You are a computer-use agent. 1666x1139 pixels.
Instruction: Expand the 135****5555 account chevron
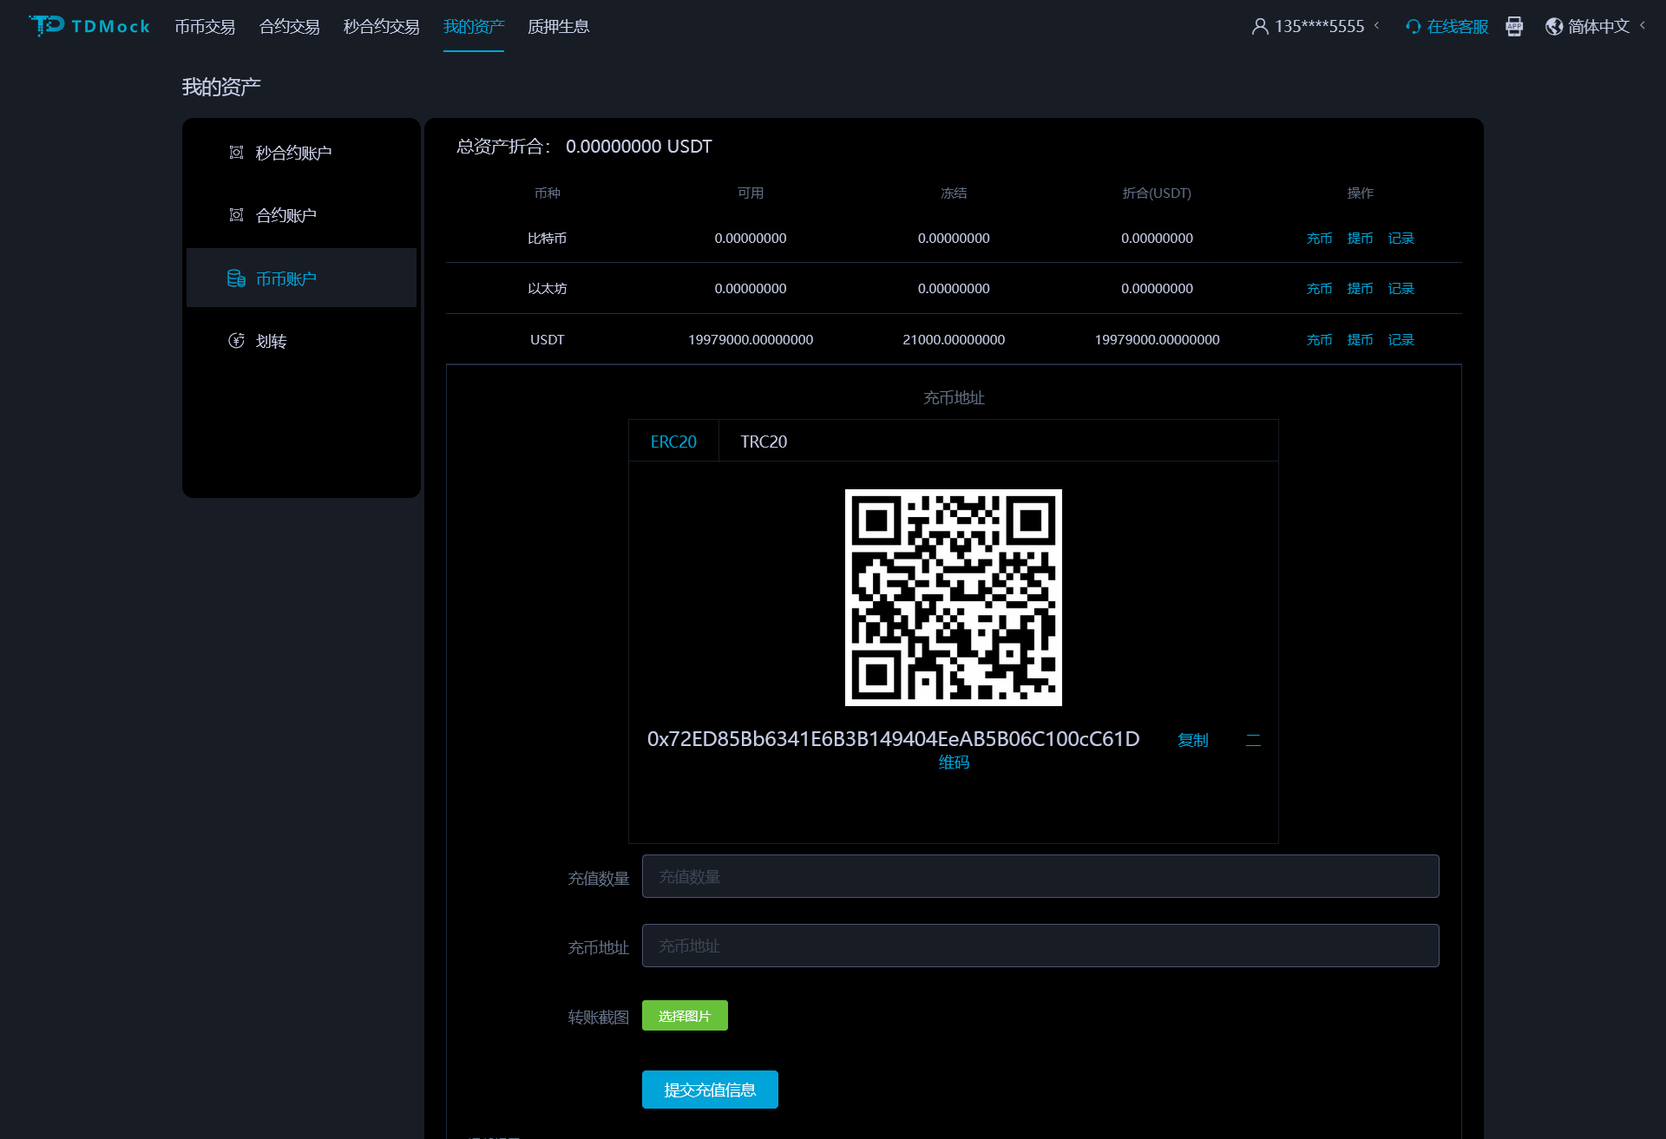pos(1377,26)
